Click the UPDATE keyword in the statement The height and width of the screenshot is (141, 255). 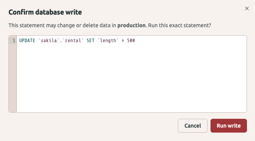(27, 41)
